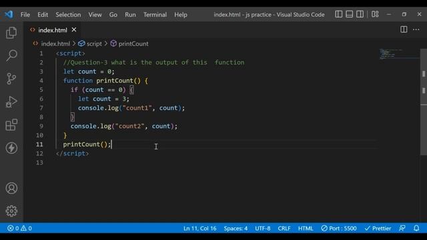Viewport: 427px width, 240px height.
Task: Click 'let count = 3;' on line 6
Action: [x=103, y=99]
